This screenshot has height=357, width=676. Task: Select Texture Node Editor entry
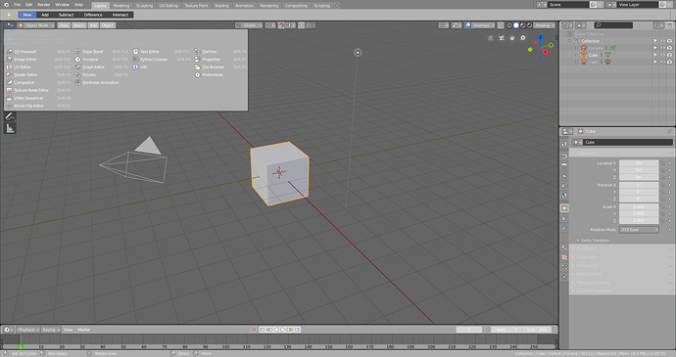[x=38, y=90]
